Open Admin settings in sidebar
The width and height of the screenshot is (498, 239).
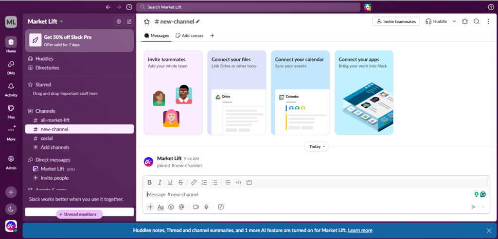point(11,162)
